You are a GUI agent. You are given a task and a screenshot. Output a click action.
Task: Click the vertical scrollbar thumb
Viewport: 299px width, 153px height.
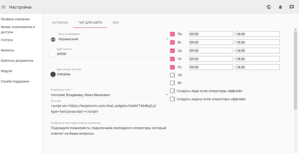coord(296,70)
